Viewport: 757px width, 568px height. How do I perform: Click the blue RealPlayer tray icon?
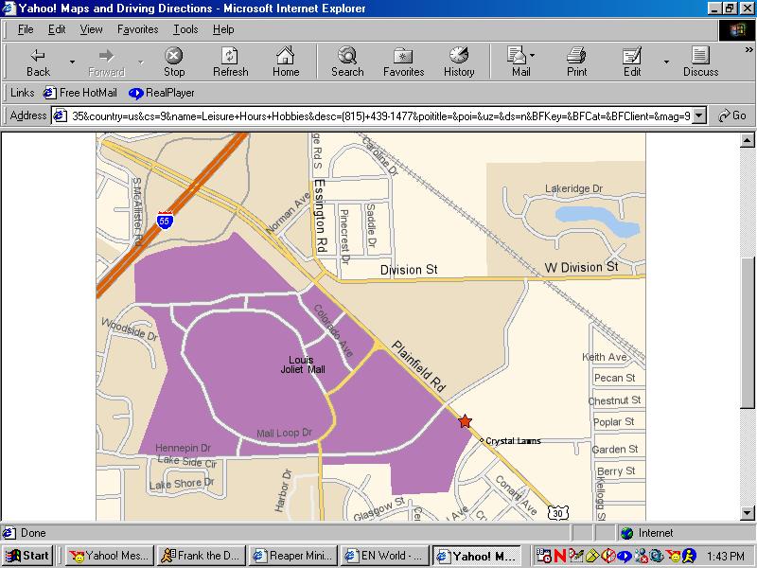pyautogui.click(x=625, y=556)
